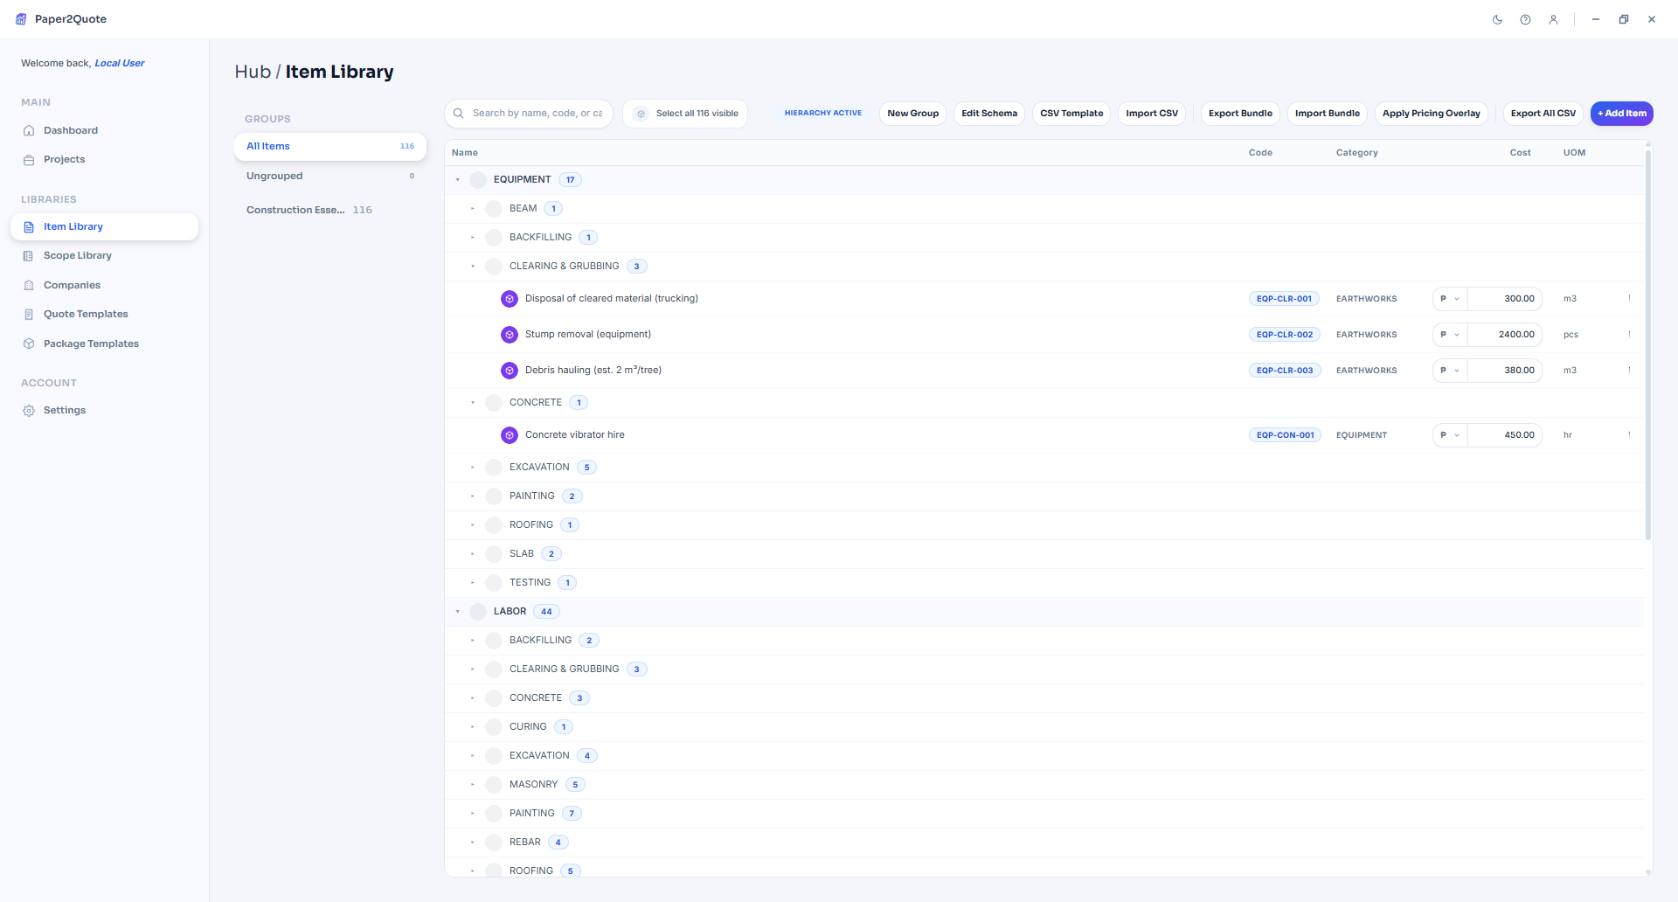The width and height of the screenshot is (1678, 902).
Task: Click Apply Pricing Overlay button
Action: tap(1432, 114)
